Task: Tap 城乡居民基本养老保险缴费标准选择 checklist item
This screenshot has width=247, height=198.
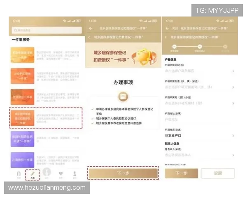Action: coord(119,123)
